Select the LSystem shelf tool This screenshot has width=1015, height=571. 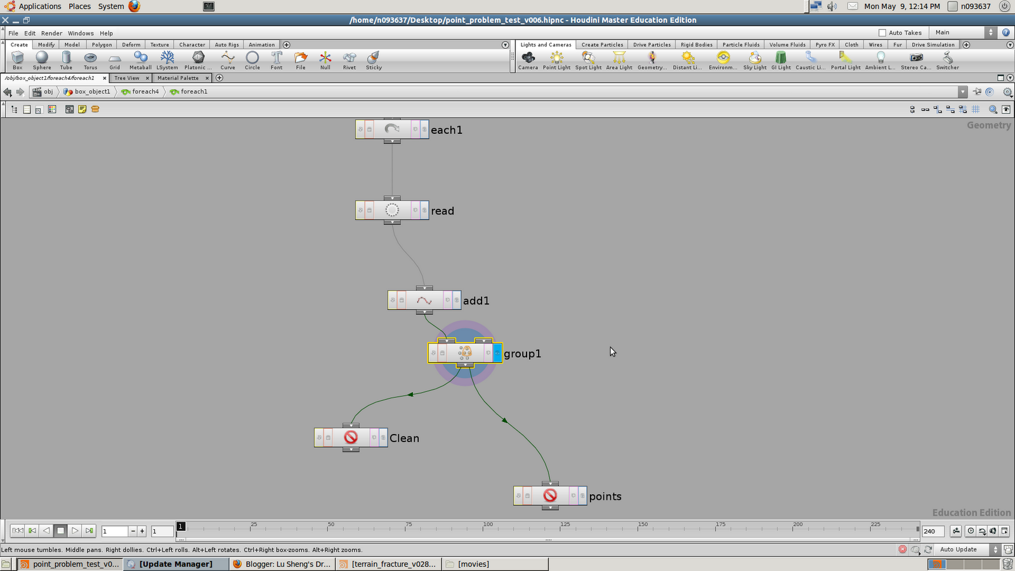(167, 60)
